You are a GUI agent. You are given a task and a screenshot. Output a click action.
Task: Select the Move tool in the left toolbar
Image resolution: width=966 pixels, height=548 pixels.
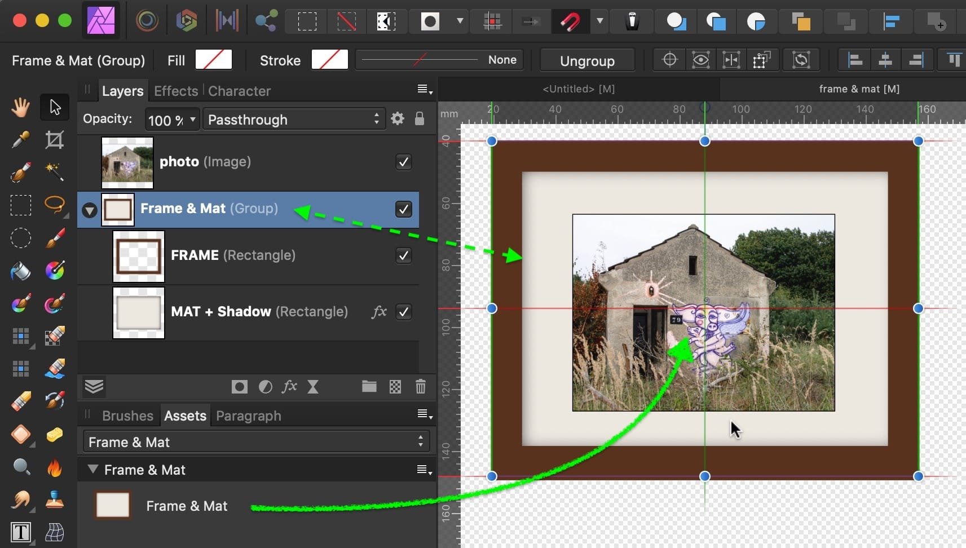point(54,107)
